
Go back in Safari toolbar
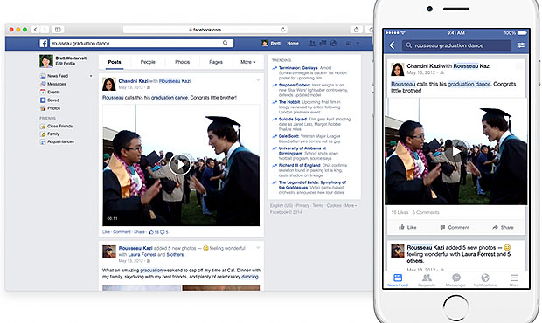[x=35, y=30]
